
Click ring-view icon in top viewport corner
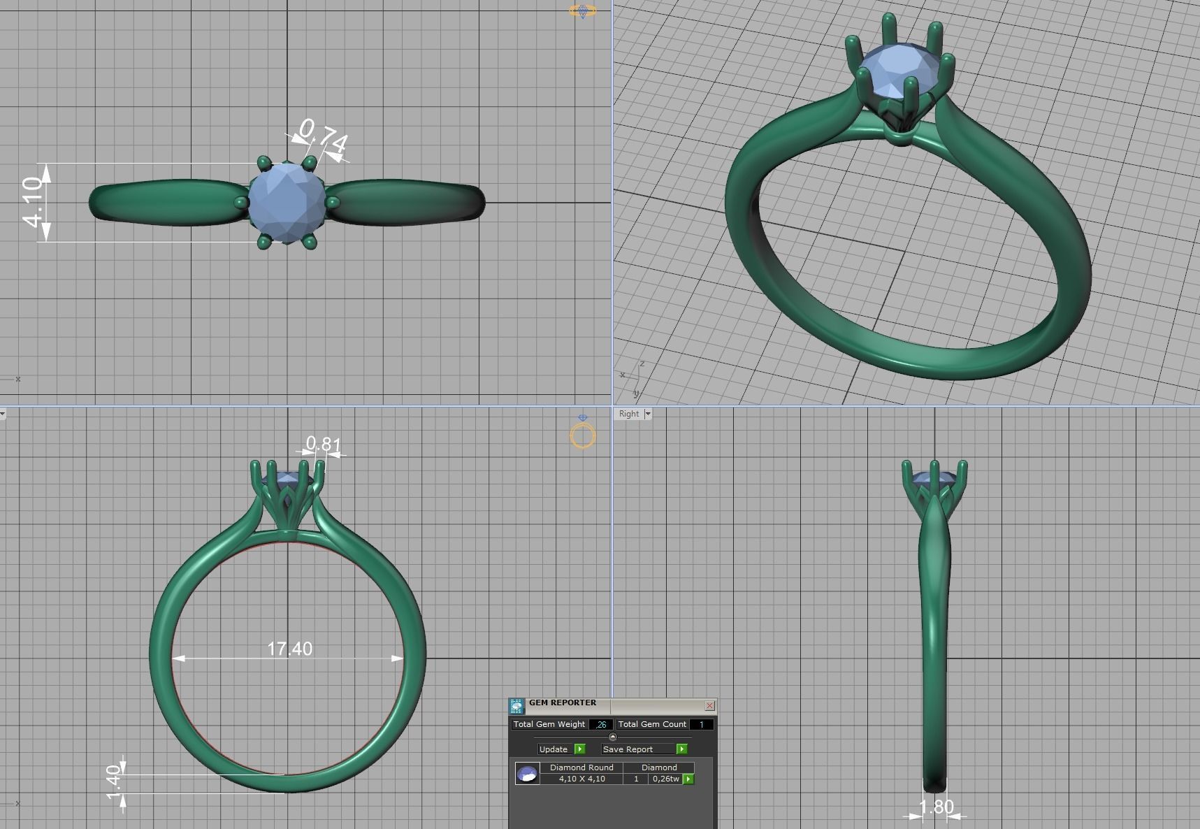pos(583,10)
